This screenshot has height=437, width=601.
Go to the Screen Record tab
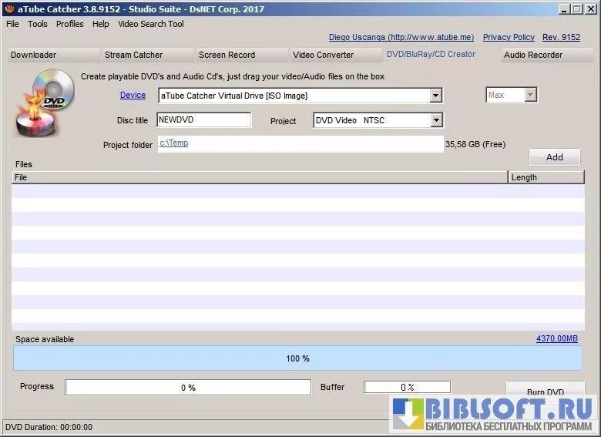pyautogui.click(x=227, y=55)
